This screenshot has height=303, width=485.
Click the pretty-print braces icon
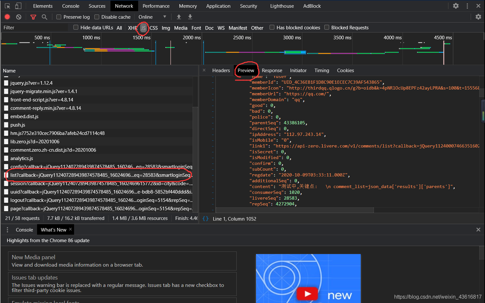(205, 219)
